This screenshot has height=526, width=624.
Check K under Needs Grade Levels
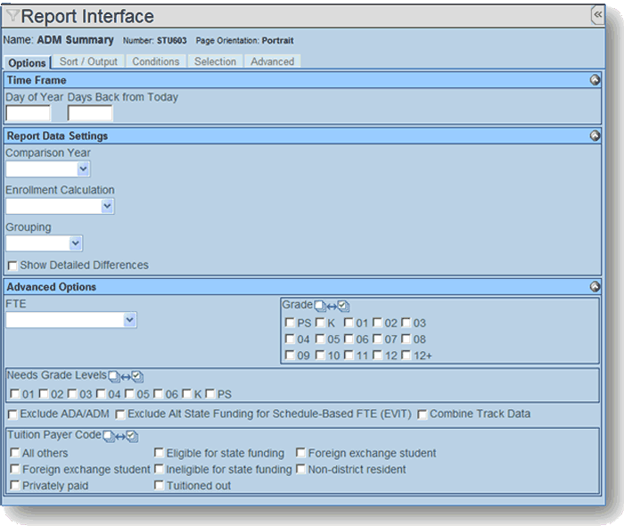click(x=186, y=393)
